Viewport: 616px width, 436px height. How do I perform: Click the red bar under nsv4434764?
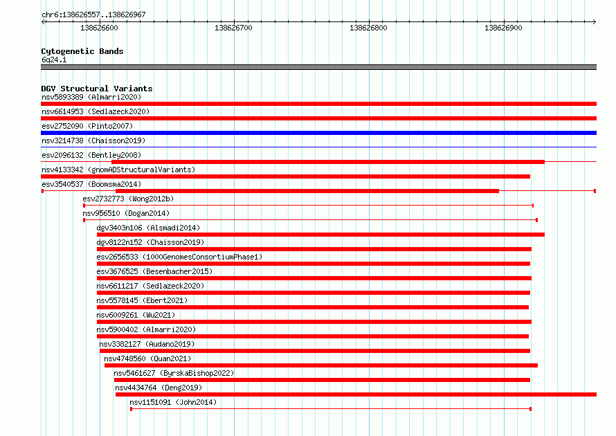356,394
